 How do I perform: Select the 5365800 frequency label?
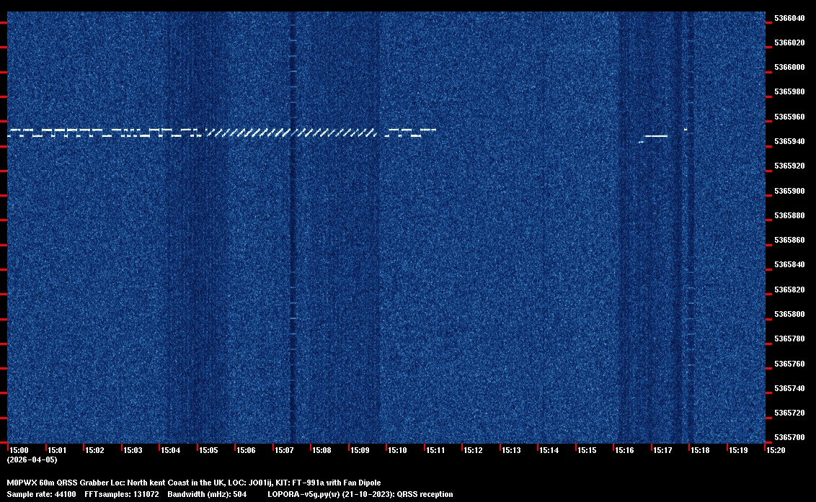[789, 314]
